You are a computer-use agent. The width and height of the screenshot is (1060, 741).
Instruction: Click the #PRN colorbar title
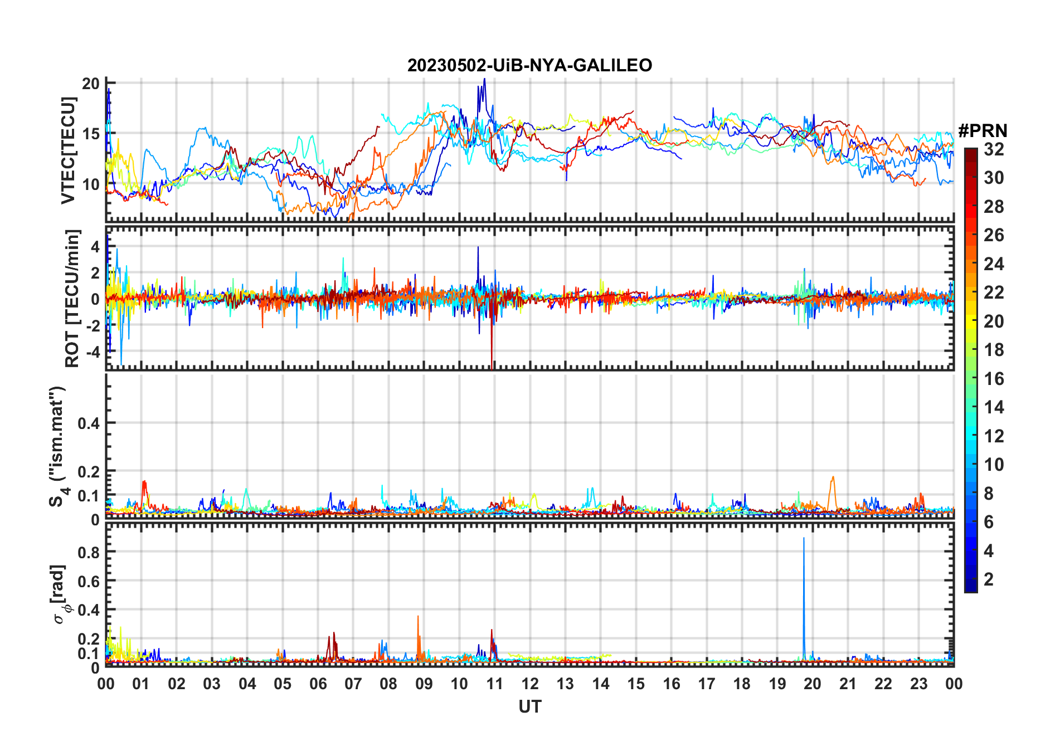point(983,131)
